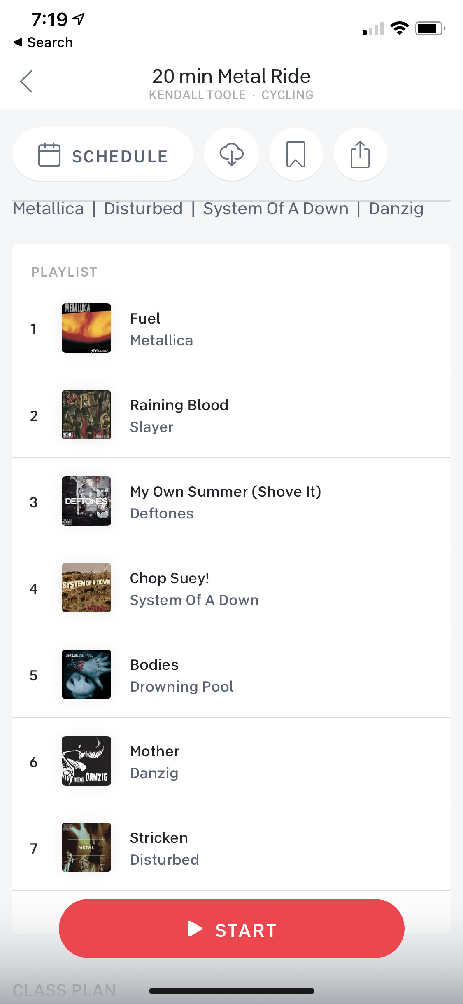Share the class using share icon
Viewport: 463px width, 1004px height.
click(x=360, y=154)
